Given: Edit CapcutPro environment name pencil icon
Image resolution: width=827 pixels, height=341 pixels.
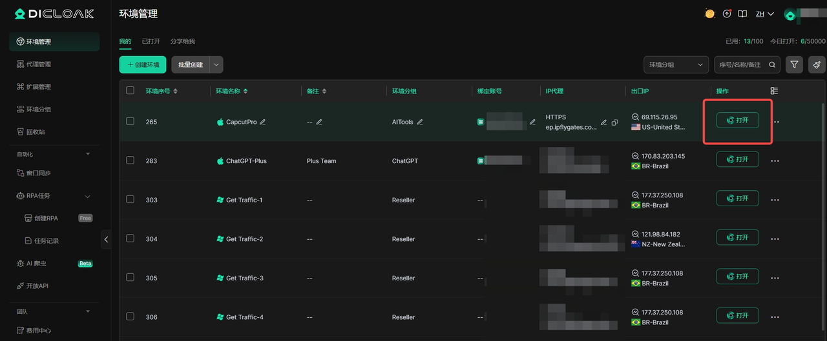Looking at the screenshot, I should pos(263,122).
